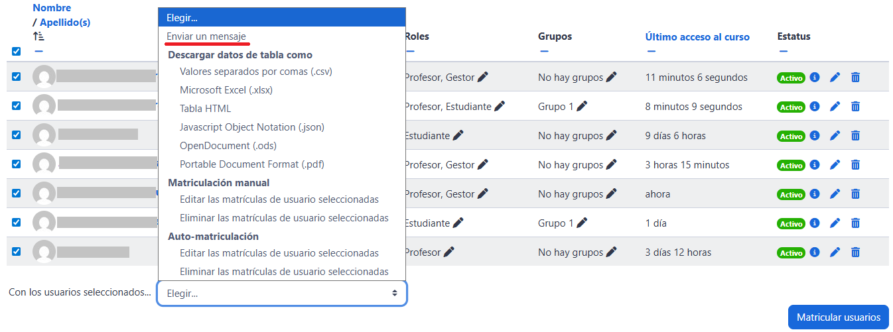Sort by "Último acceso al curso" link
The height and width of the screenshot is (332, 893).
[x=697, y=37]
